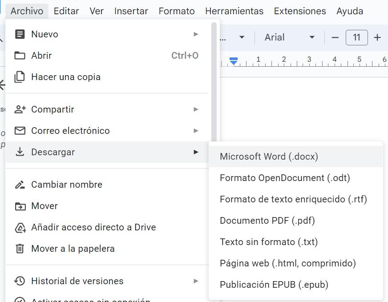Click the folder icon next to Abrir
The image size is (388, 302).
pos(20,55)
